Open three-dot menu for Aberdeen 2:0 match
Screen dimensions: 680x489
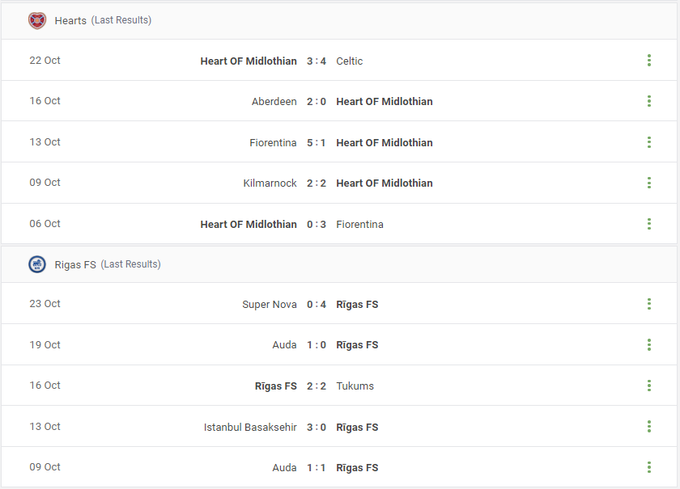pos(648,101)
